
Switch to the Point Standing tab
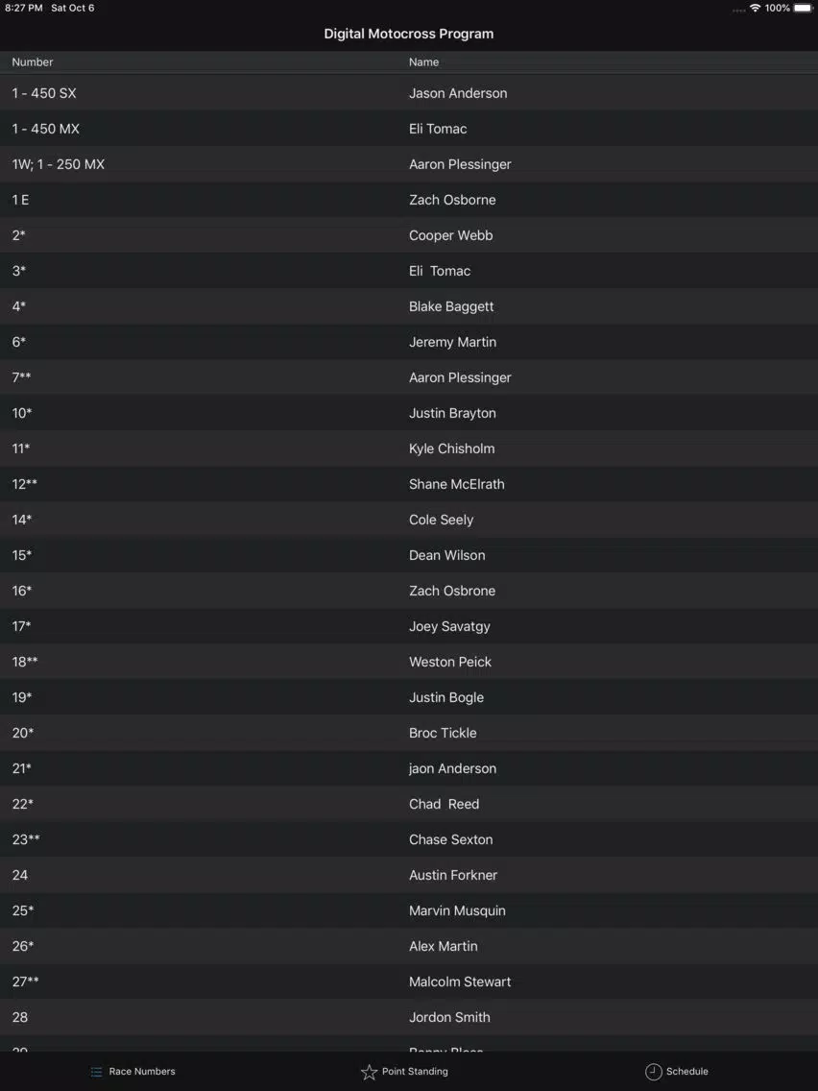click(x=415, y=1072)
